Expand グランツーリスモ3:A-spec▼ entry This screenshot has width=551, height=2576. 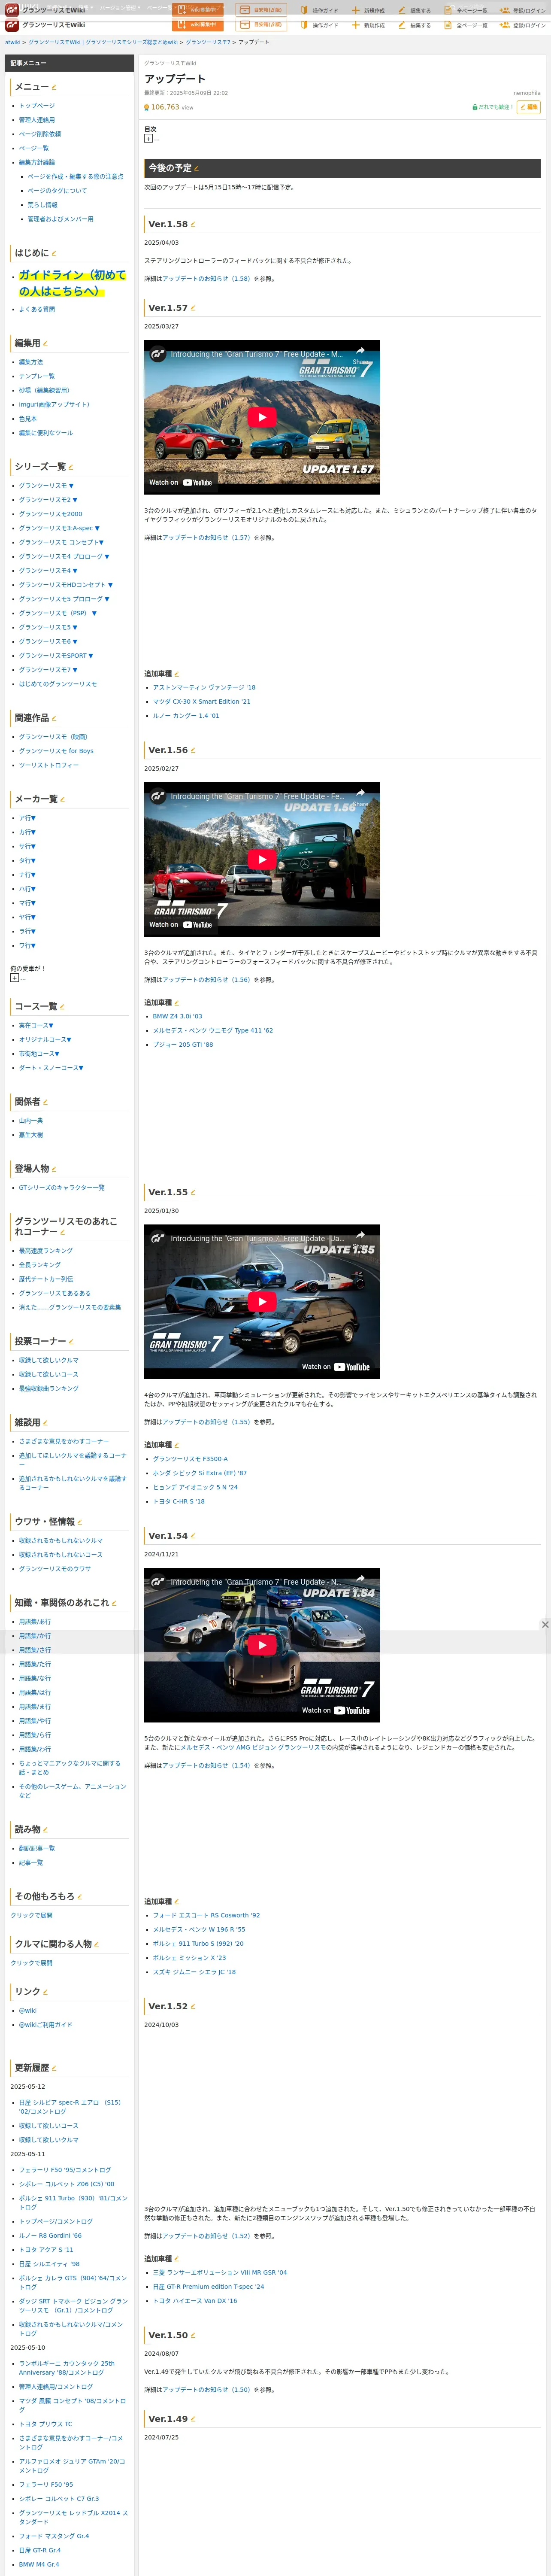click(x=59, y=528)
